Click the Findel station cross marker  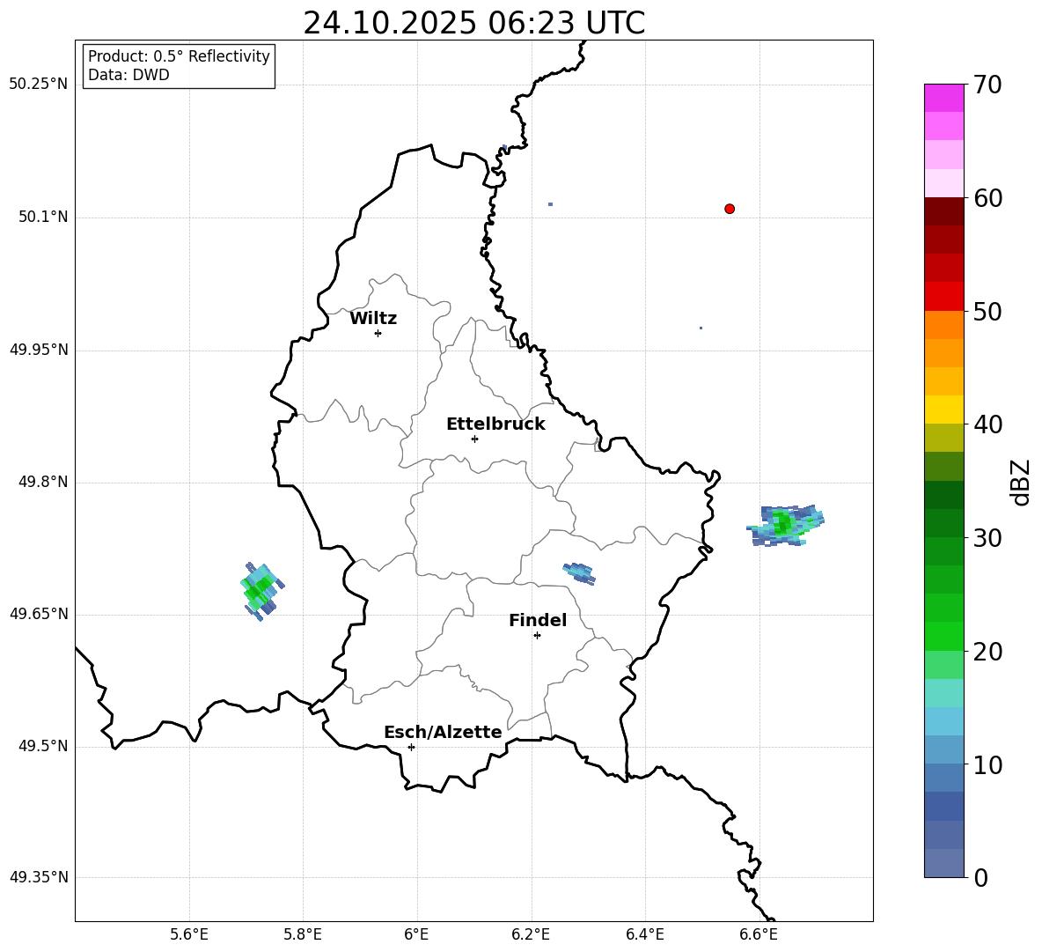click(537, 636)
